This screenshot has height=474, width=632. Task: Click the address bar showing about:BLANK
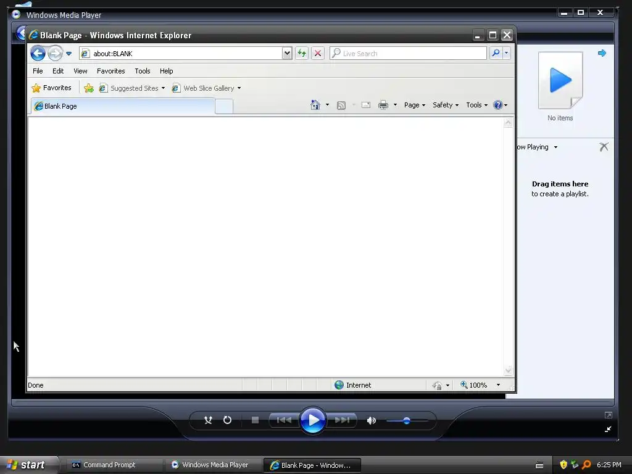[x=181, y=53]
